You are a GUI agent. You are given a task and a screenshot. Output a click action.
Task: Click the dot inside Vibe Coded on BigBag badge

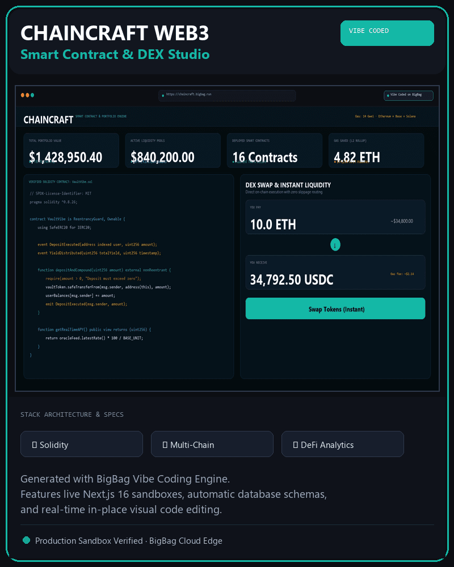[388, 95]
